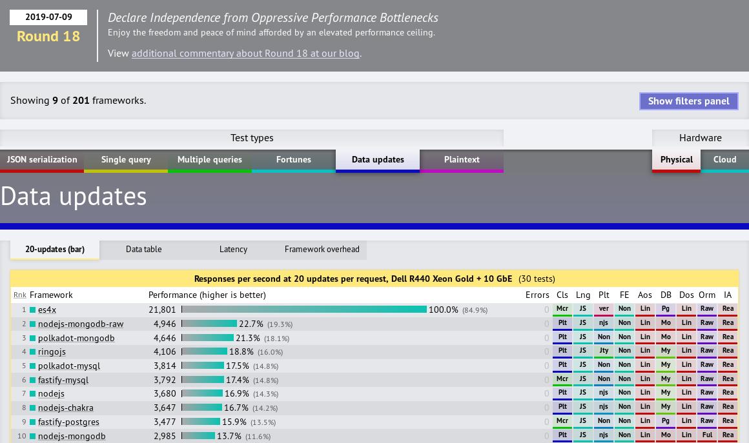
Task: Switch to Plaintext test tab
Action: click(462, 160)
